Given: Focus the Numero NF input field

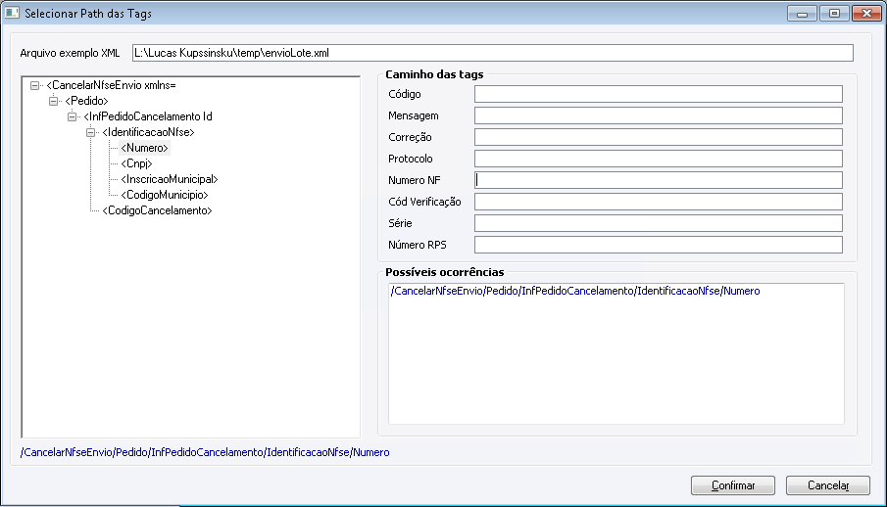Looking at the screenshot, I should point(659,180).
